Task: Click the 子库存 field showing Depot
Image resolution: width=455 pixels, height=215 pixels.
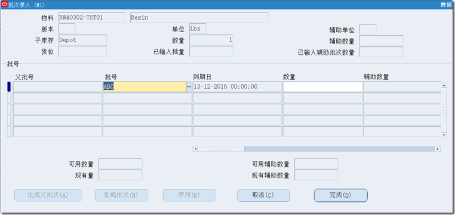Action: tap(83, 40)
